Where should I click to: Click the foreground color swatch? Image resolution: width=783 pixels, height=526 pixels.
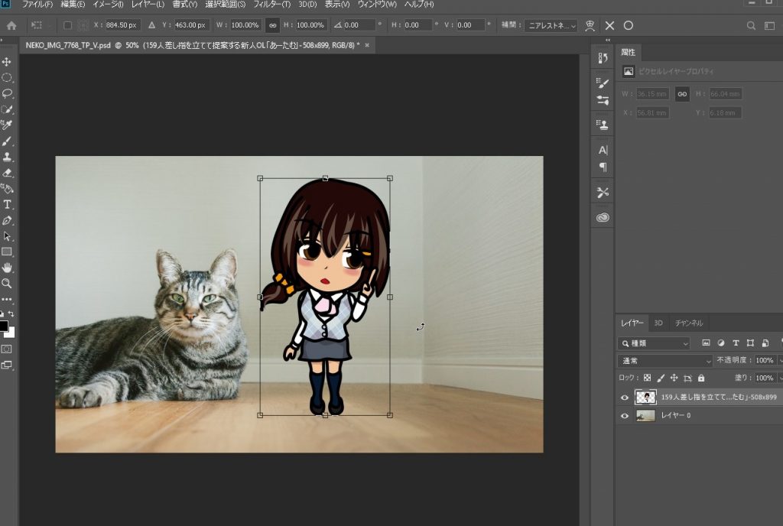(x=4, y=326)
